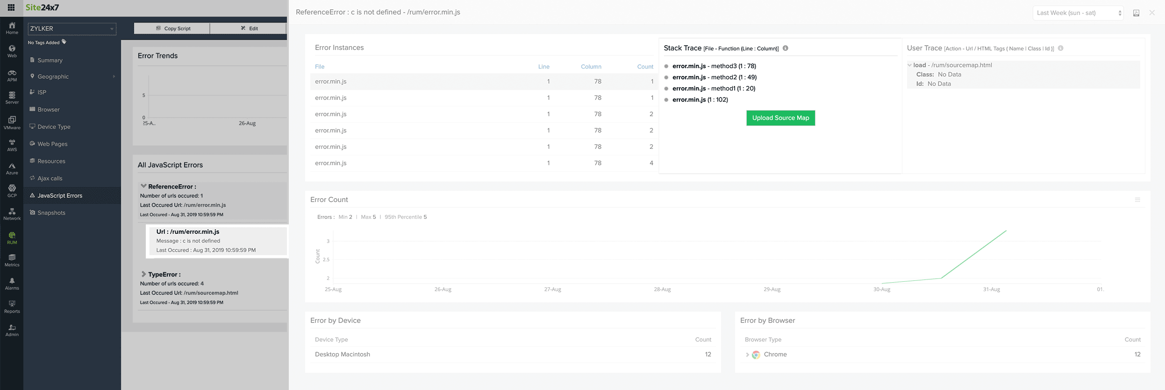1165x390 pixels.
Task: Select Ajax calls in navigation menu
Action: click(50, 179)
